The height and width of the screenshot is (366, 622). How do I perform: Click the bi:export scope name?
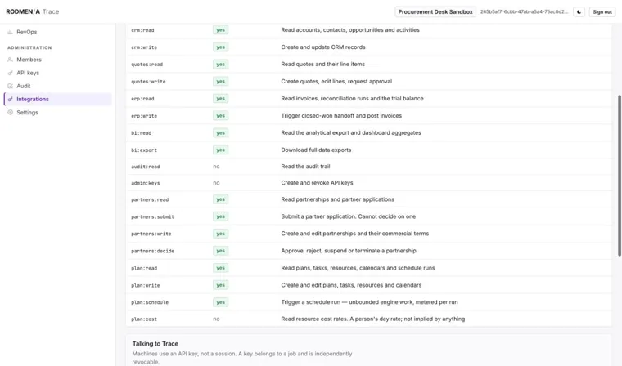(x=144, y=150)
